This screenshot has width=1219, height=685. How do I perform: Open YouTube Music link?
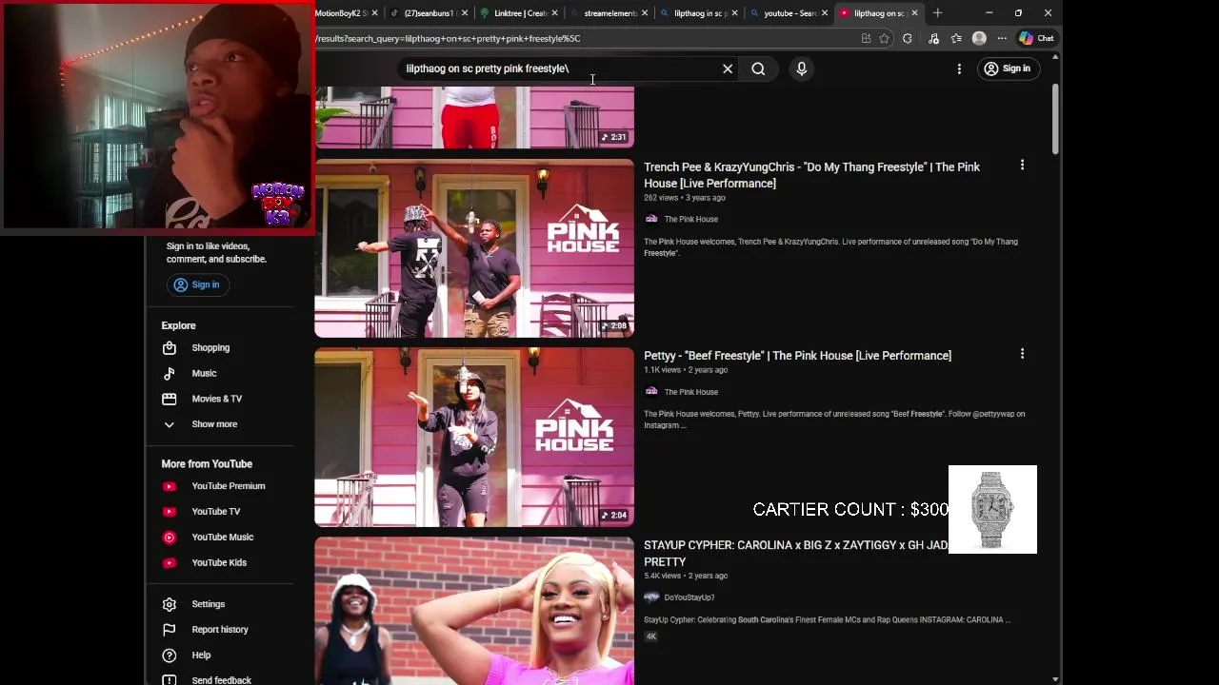tap(222, 538)
